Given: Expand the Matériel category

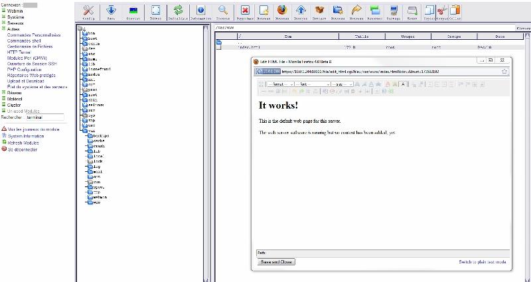Looking at the screenshot, I should [15, 99].
